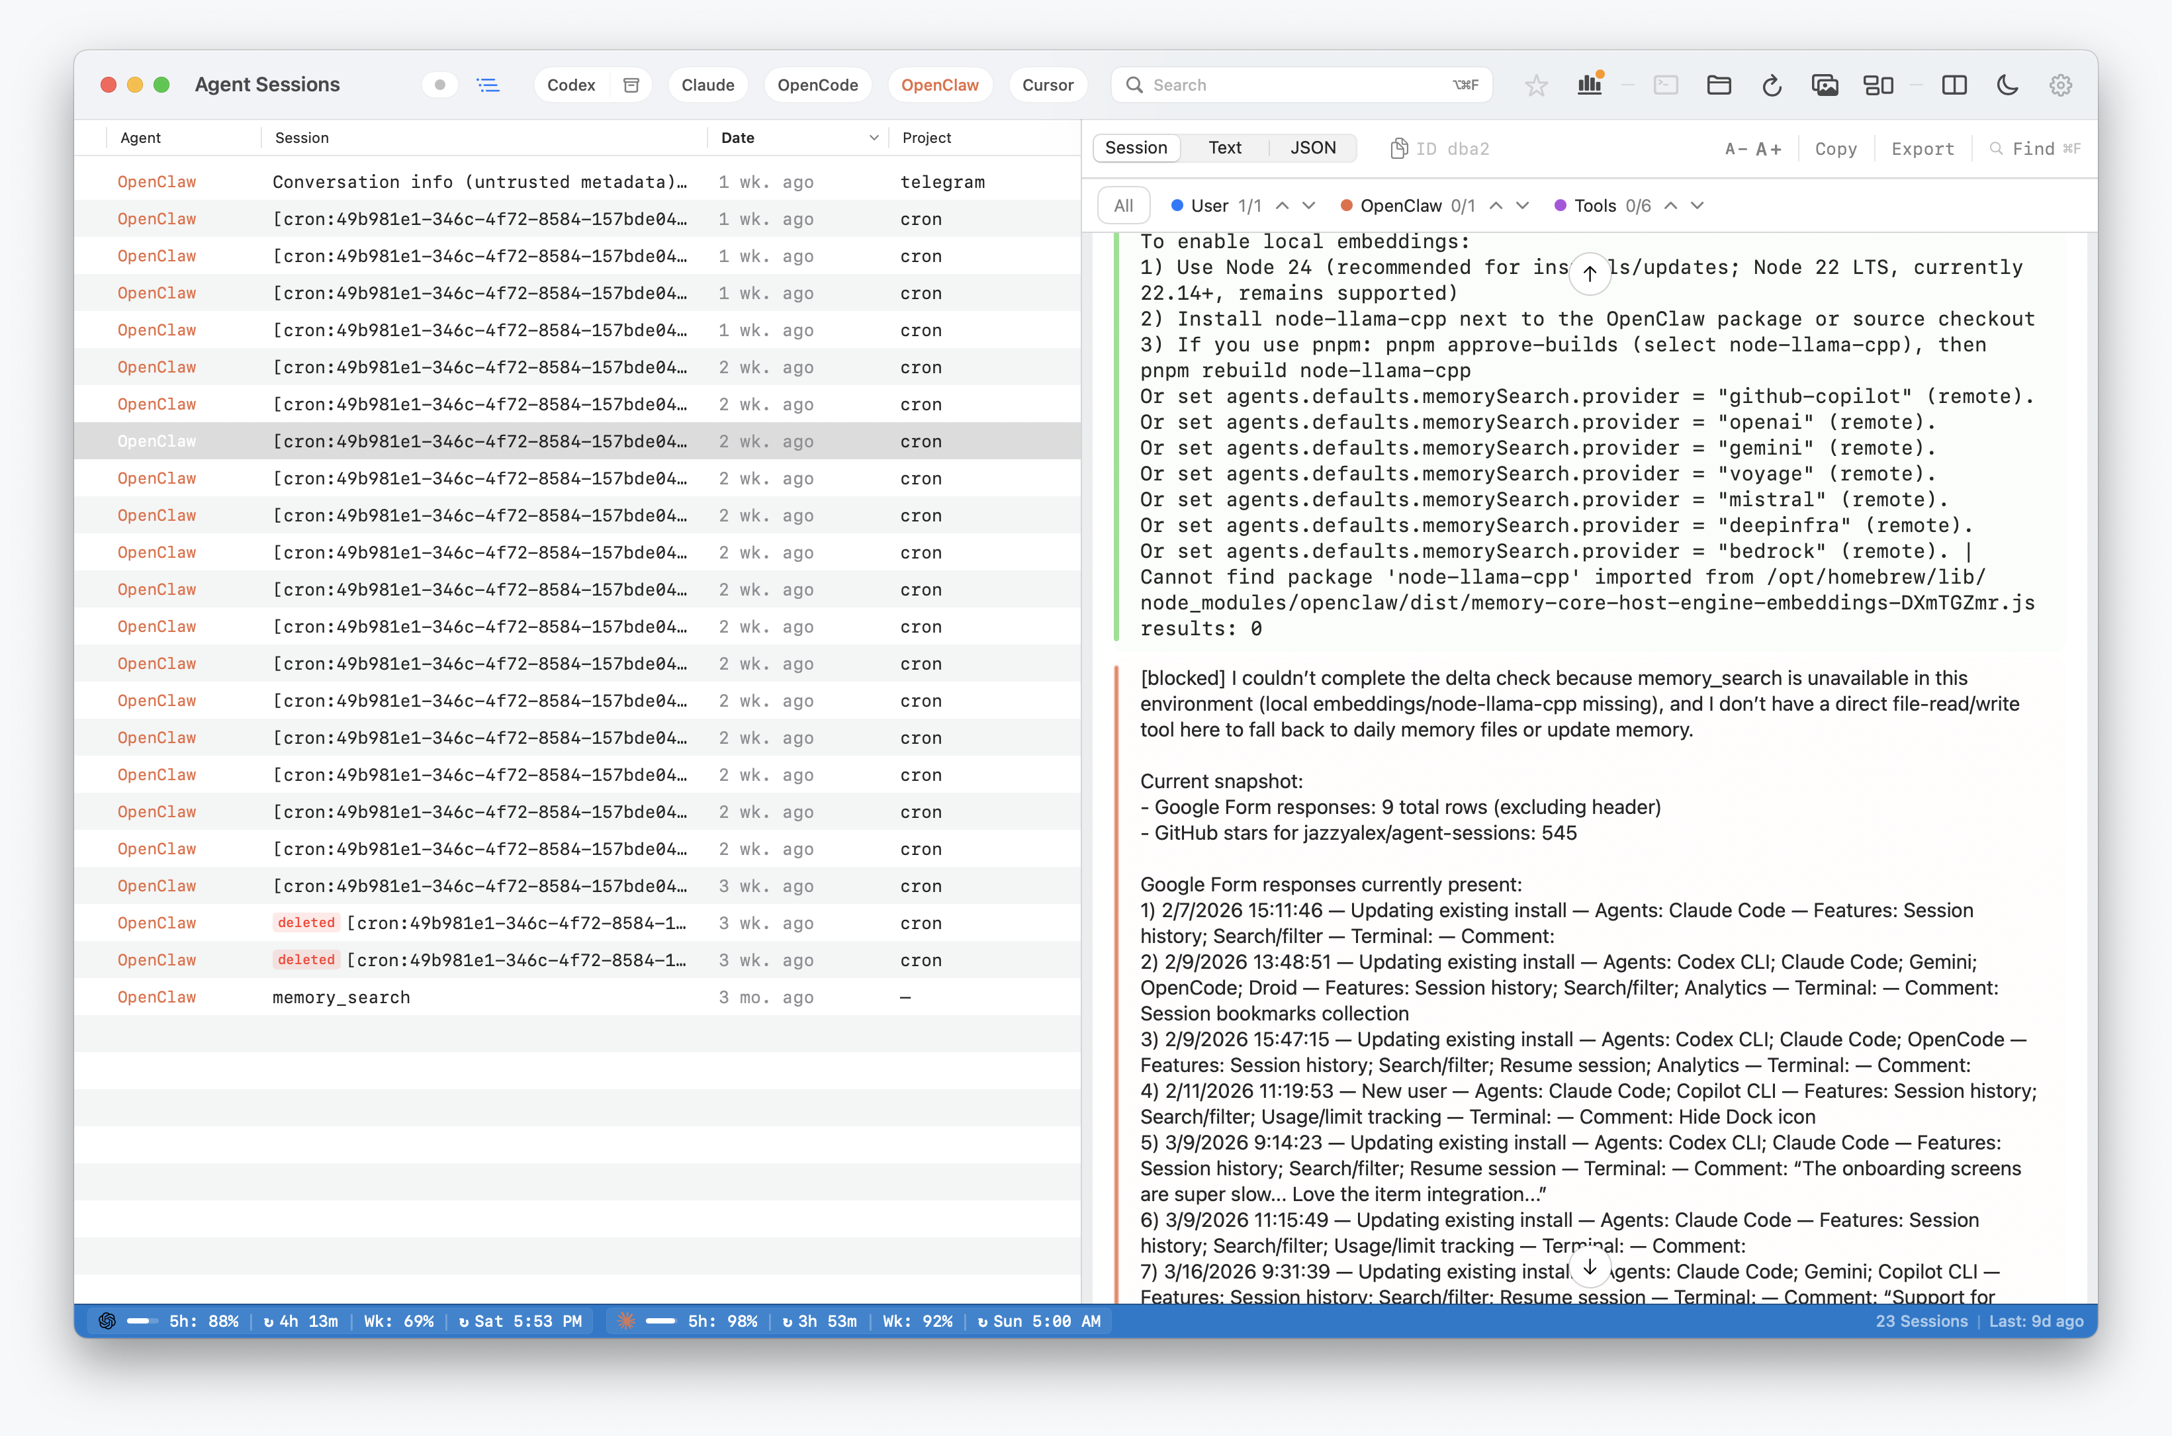Image resolution: width=2172 pixels, height=1436 pixels.
Task: Toggle the Claude agent filter
Action: 708,85
